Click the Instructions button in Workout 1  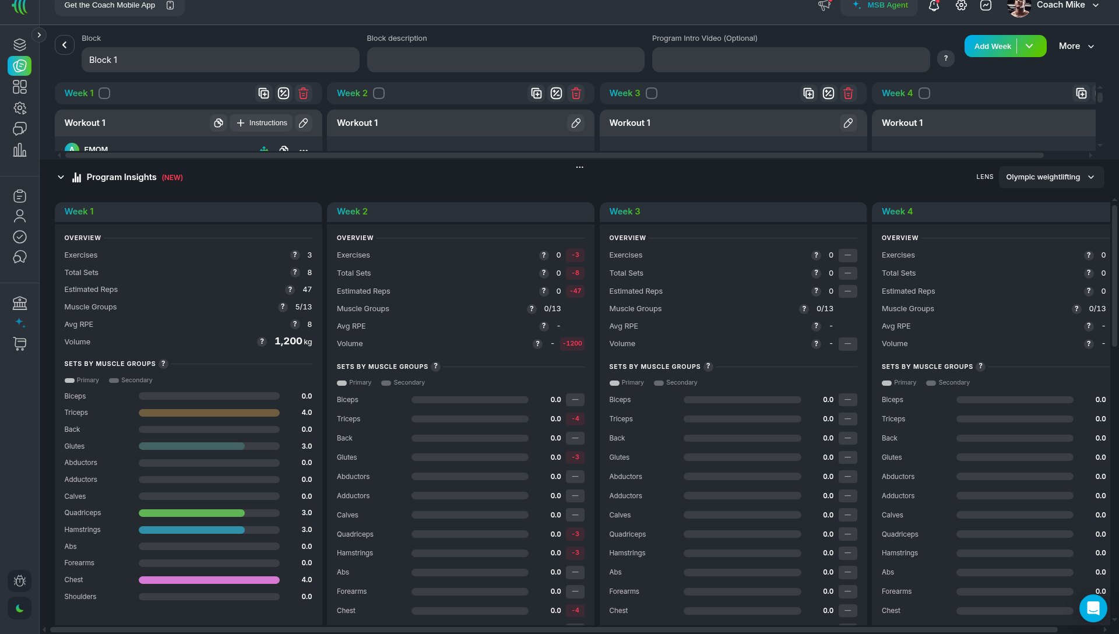click(262, 123)
